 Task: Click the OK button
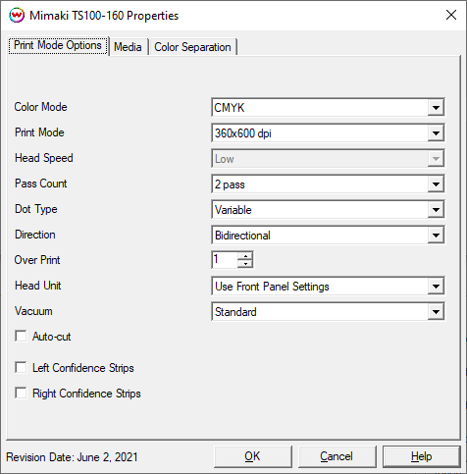(253, 456)
